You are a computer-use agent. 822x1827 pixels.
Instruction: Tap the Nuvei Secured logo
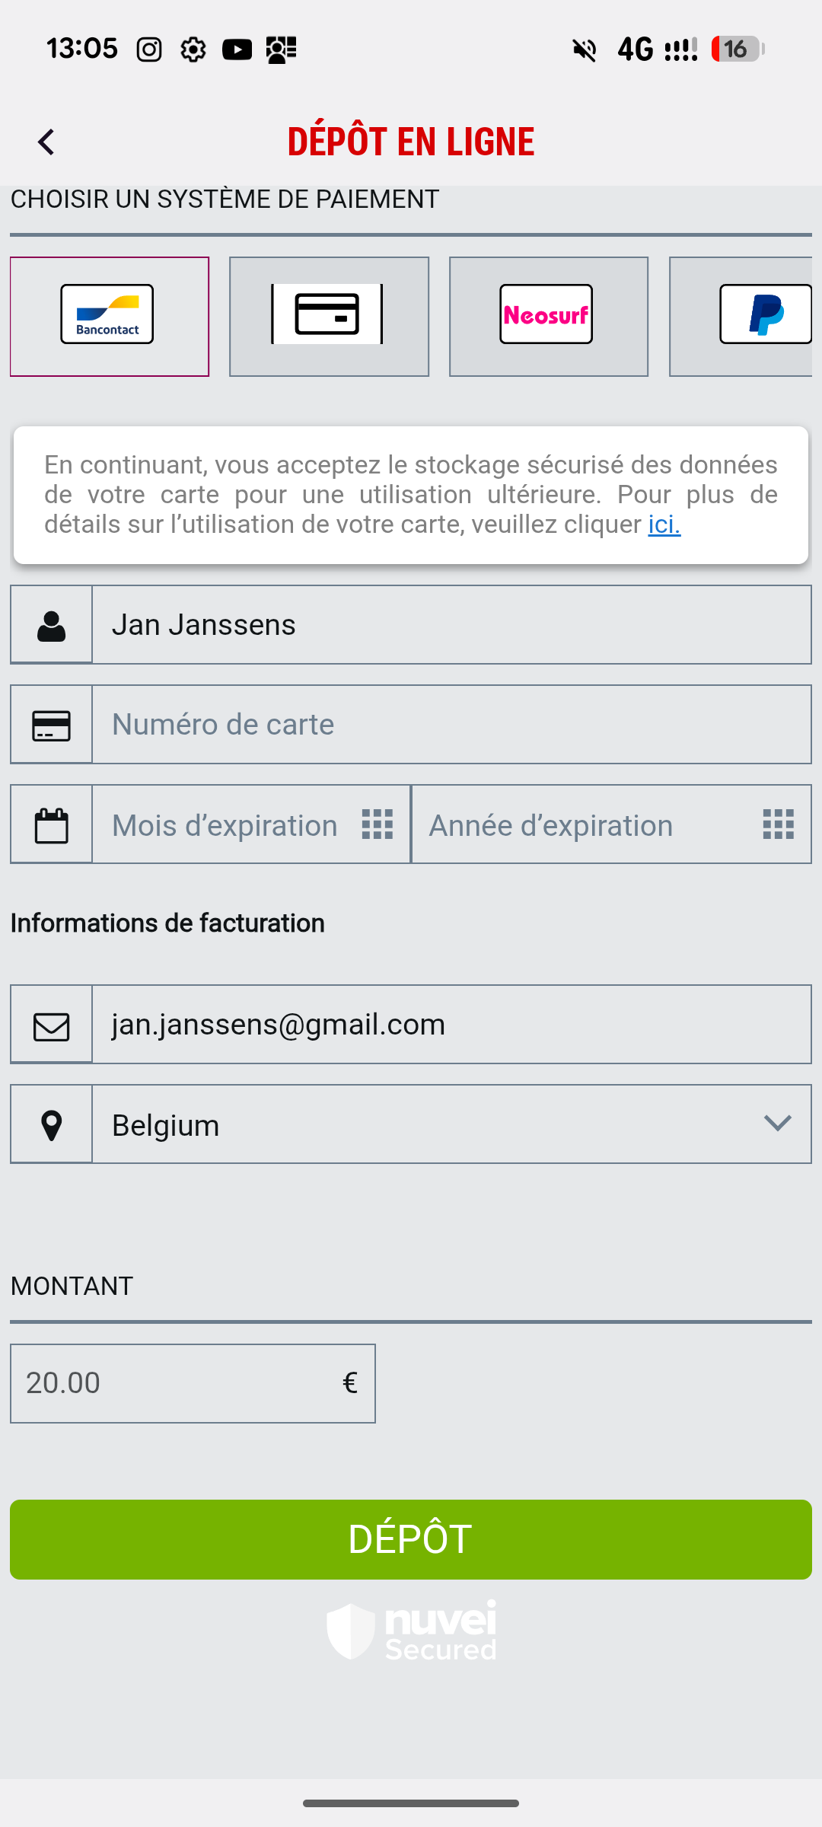point(411,1631)
